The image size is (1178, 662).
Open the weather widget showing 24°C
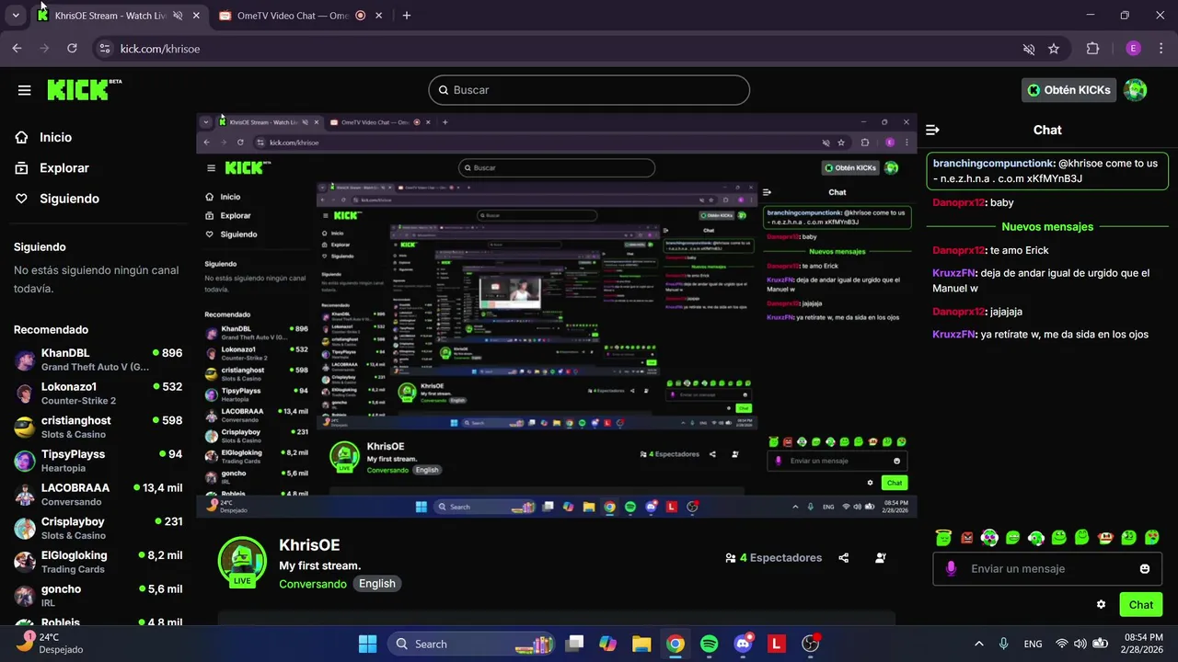[50, 643]
